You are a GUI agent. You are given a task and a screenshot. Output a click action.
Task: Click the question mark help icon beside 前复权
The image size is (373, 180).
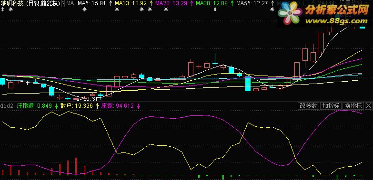63,3
